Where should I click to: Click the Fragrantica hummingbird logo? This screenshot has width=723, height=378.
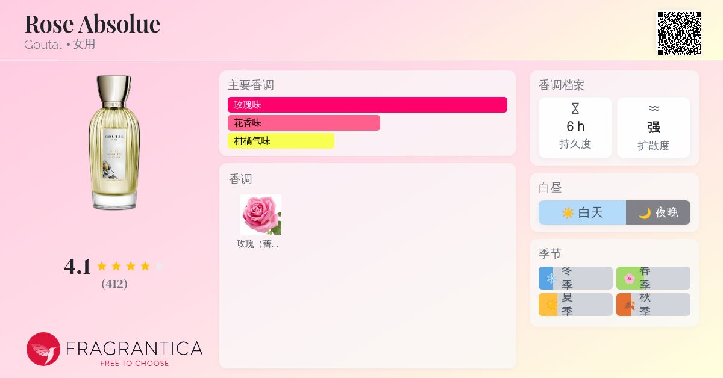pos(43,349)
